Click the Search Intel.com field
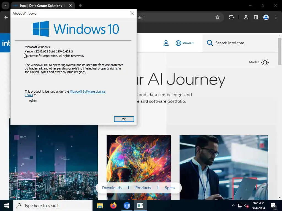Image resolution: width=282 pixels, height=211 pixels. [x=240, y=43]
